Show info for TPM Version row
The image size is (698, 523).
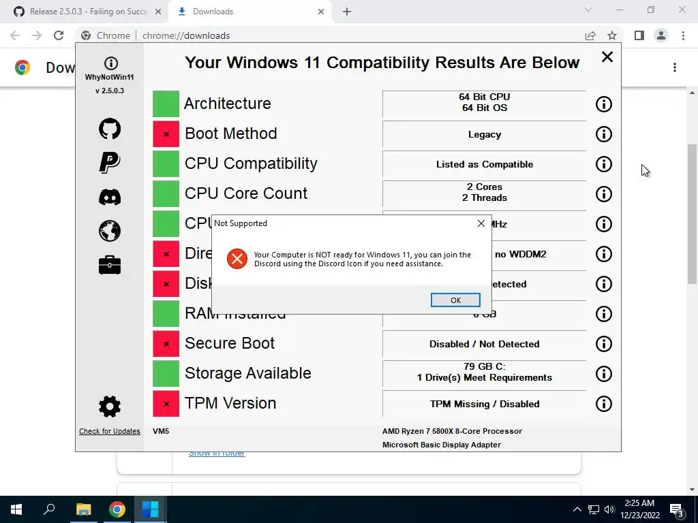coord(604,404)
